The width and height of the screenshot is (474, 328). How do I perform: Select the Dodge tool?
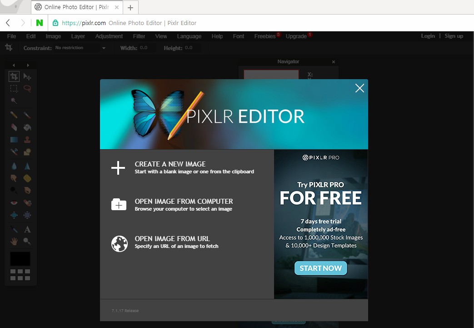point(14,190)
